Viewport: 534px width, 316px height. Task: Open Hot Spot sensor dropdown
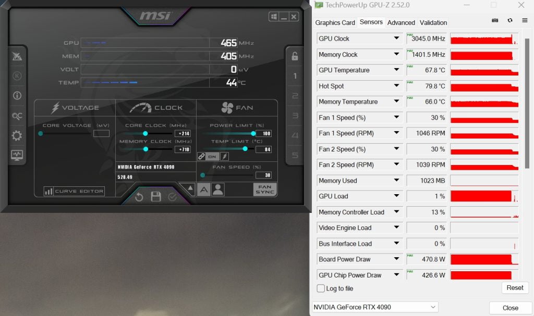(396, 85)
